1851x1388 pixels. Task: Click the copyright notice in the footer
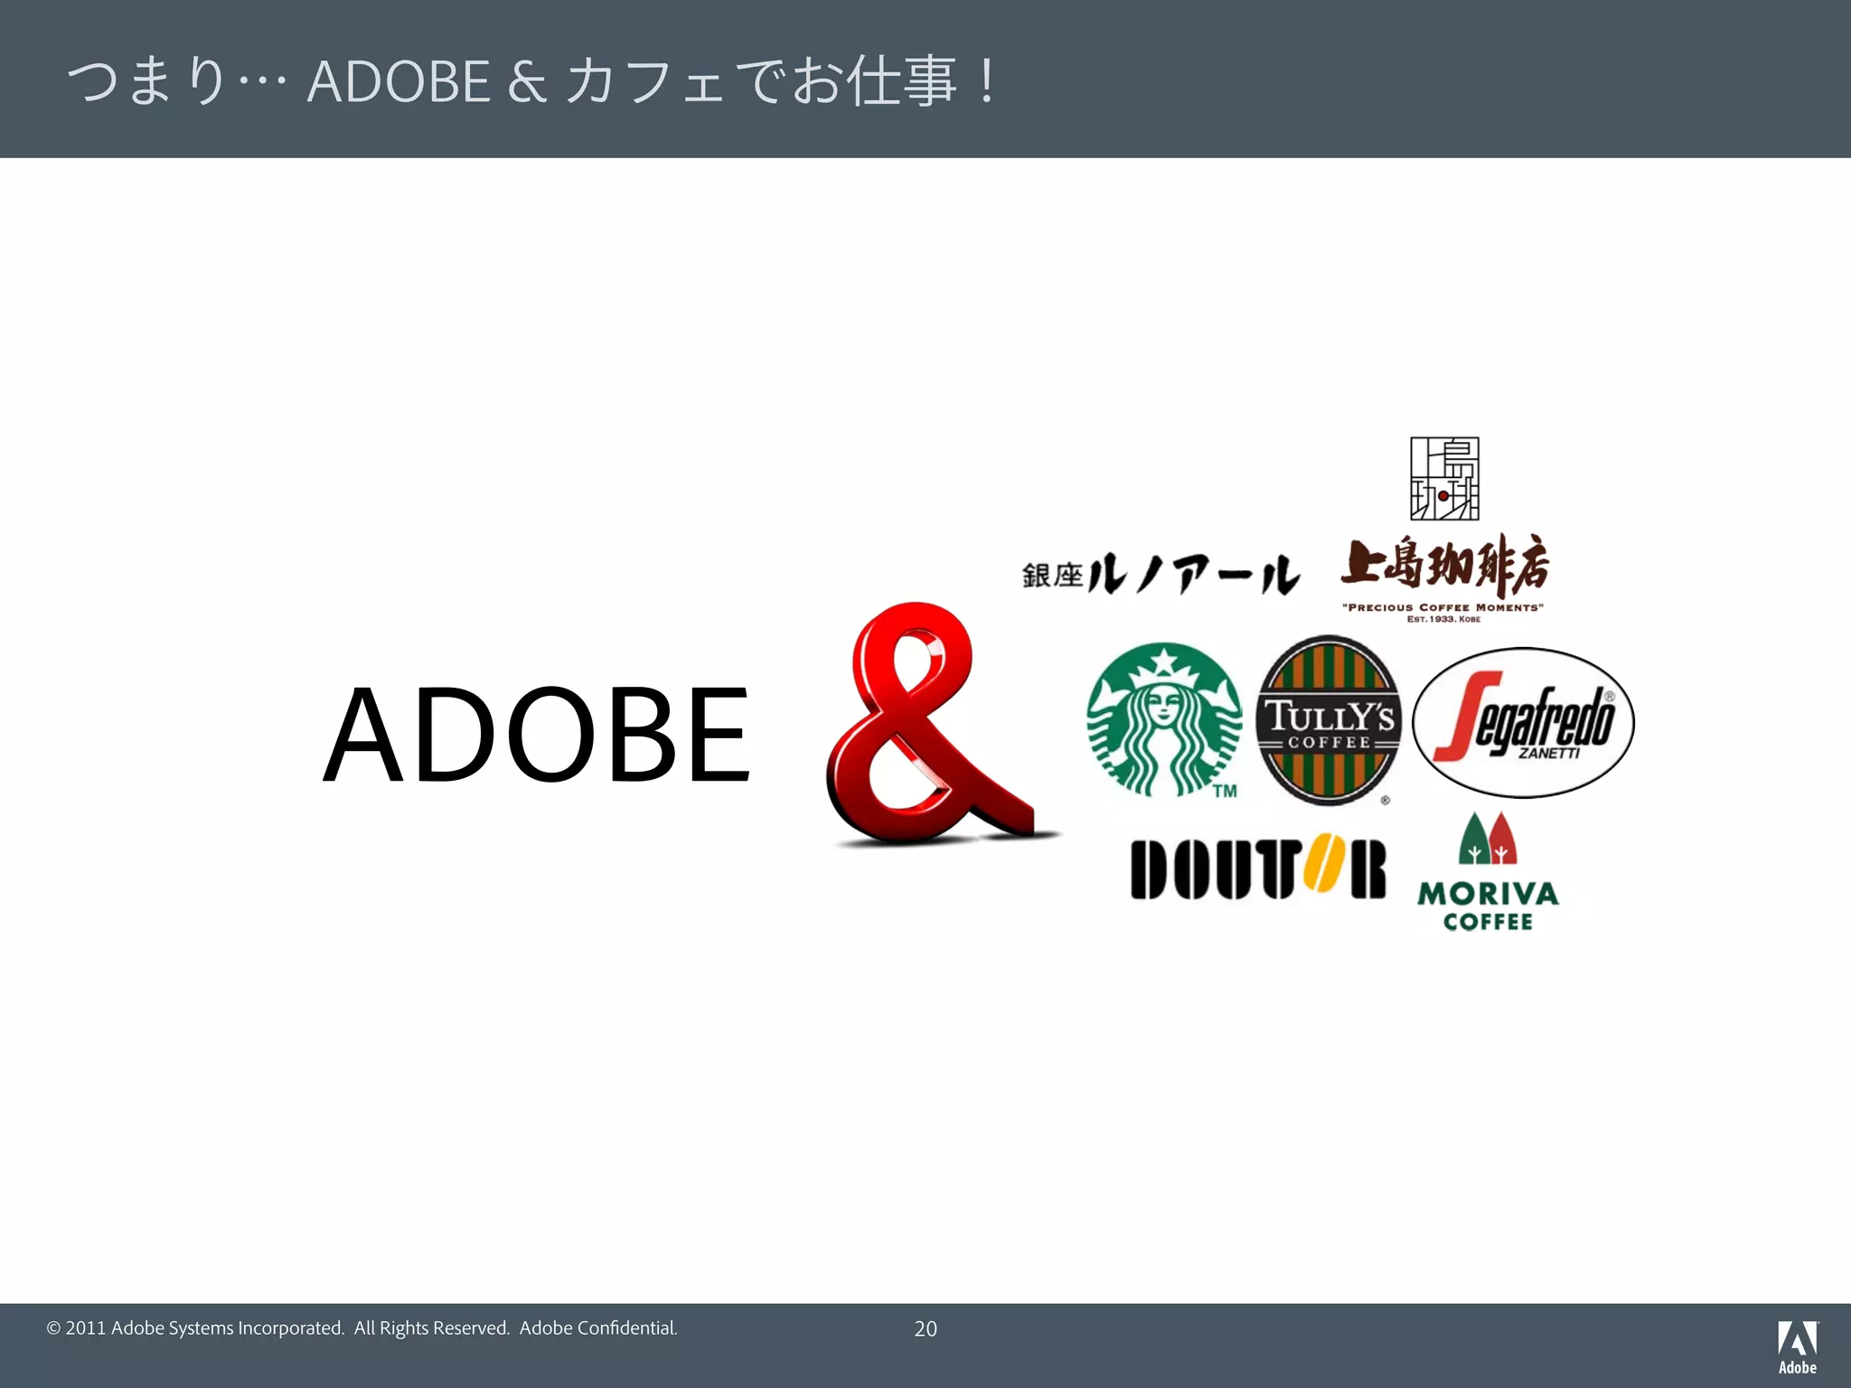[362, 1327]
